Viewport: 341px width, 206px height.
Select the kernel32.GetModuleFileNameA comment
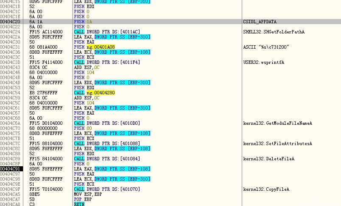pyautogui.click(x=277, y=123)
